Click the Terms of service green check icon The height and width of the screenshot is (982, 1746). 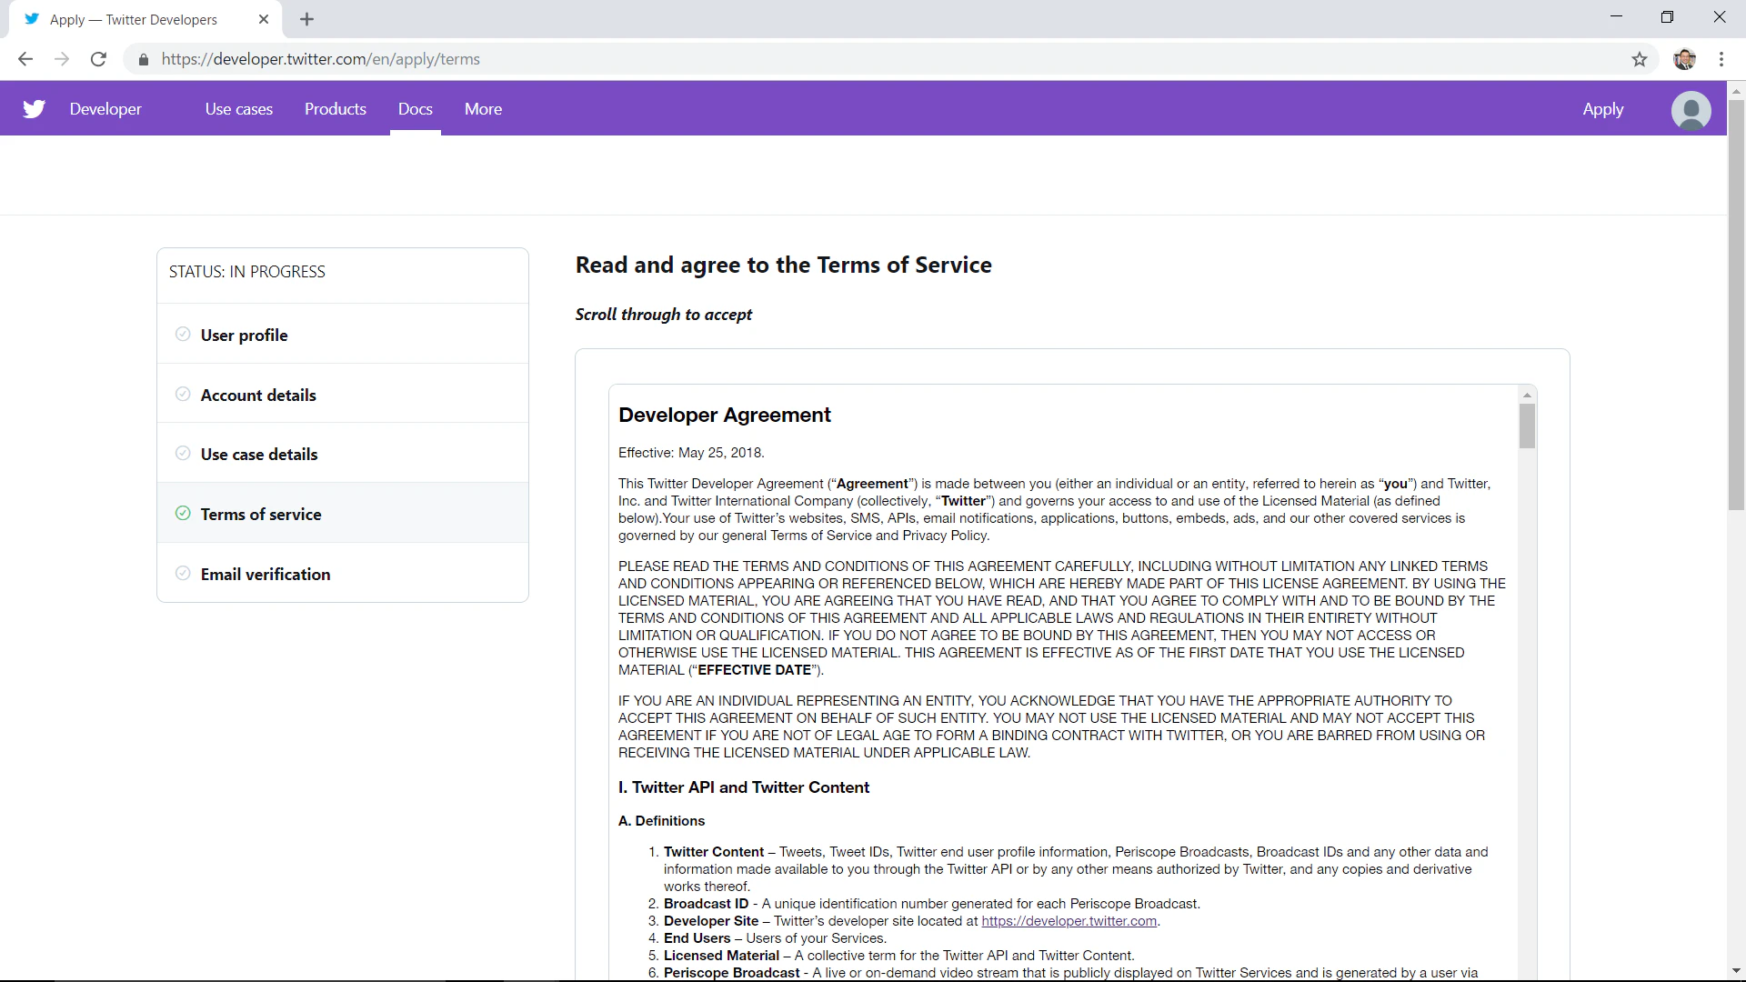click(183, 513)
